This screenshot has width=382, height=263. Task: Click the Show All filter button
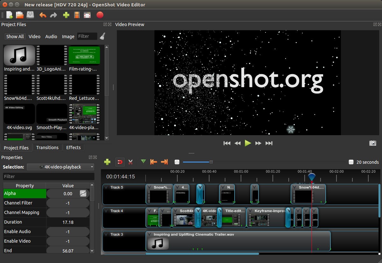click(x=15, y=36)
